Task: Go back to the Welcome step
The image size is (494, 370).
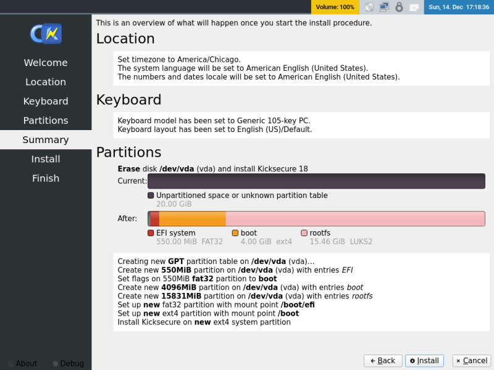Action: [x=45, y=62]
